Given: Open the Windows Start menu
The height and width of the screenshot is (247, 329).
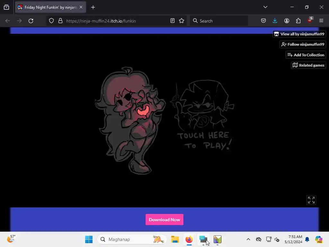Looking at the screenshot, I should pos(89,239).
